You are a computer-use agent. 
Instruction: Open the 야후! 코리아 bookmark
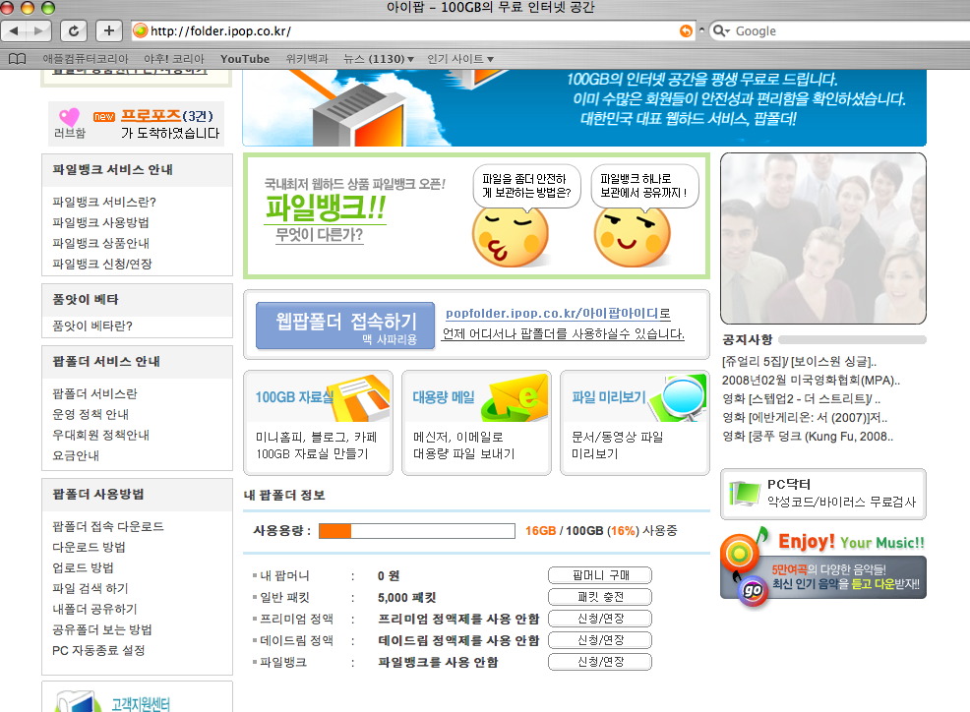174,59
